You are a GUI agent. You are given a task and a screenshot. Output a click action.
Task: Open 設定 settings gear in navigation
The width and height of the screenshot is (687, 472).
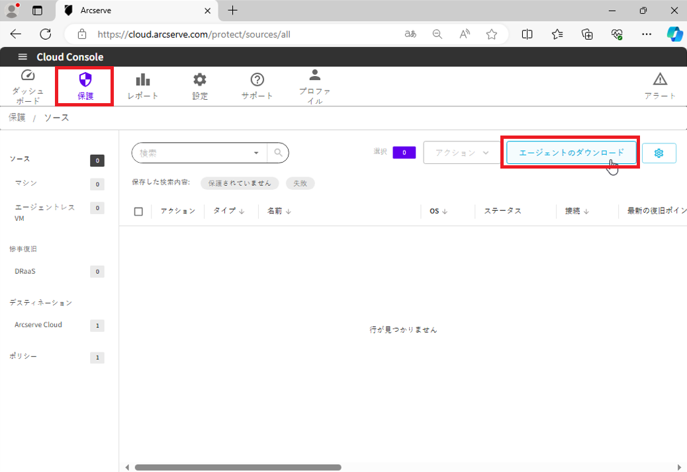tap(200, 80)
